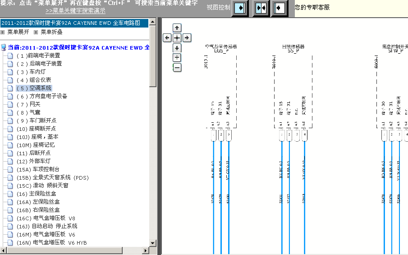Open (10)座椅断开点 entry

point(37,129)
